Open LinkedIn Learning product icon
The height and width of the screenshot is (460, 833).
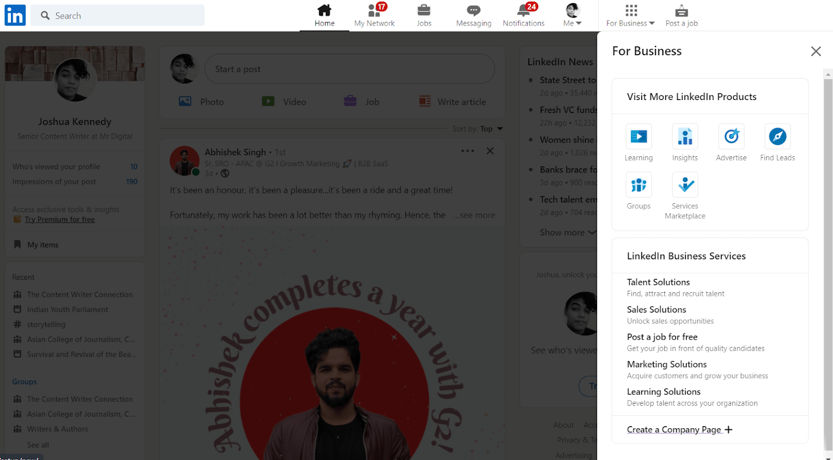[x=639, y=137]
